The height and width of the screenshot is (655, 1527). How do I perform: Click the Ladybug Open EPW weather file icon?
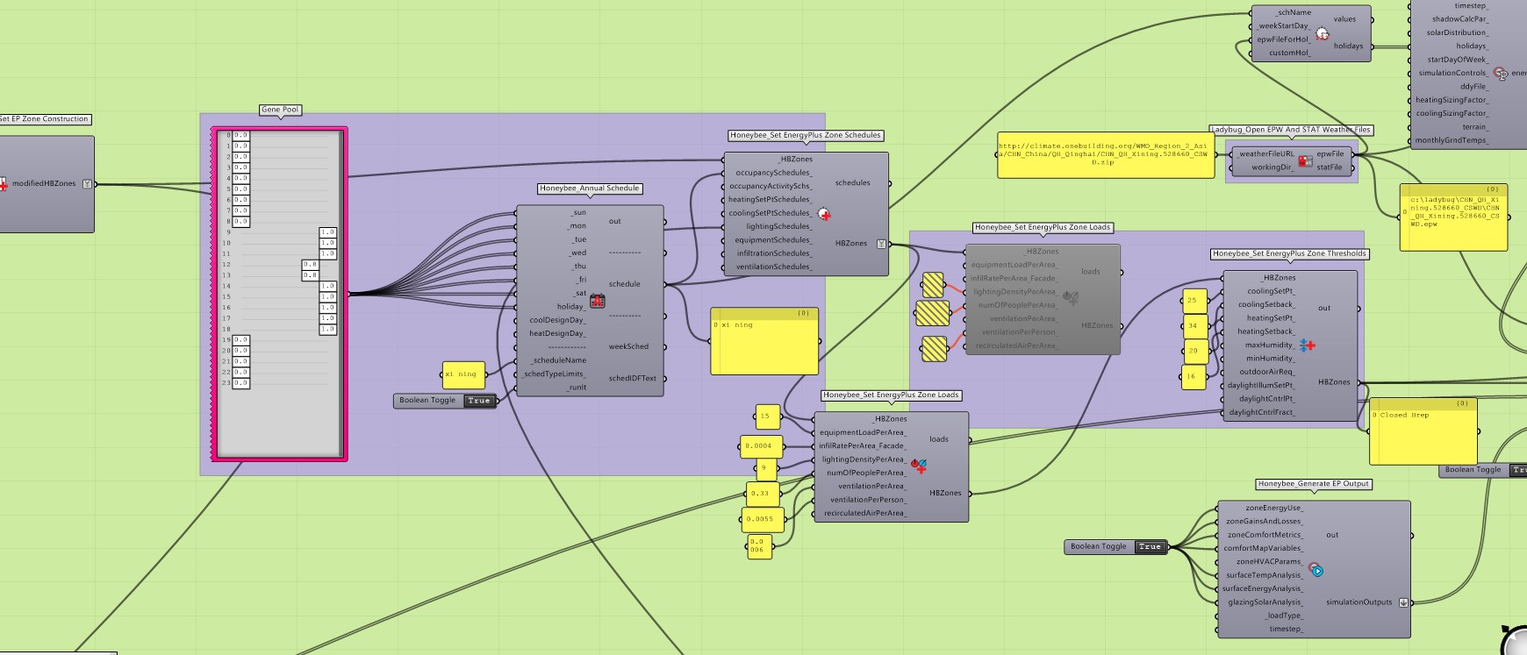point(1305,161)
